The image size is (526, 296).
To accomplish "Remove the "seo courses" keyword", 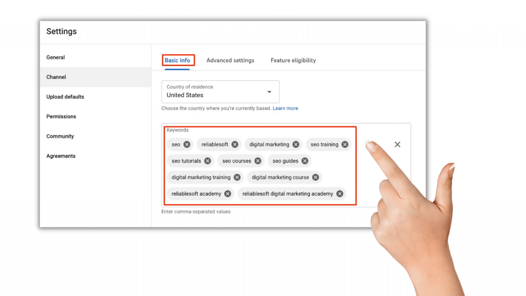I will (x=258, y=161).
